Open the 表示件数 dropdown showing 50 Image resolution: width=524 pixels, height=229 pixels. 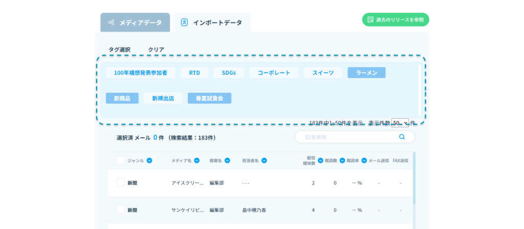coord(400,123)
